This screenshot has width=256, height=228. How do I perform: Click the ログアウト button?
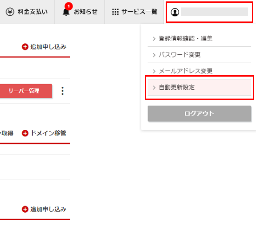pyautogui.click(x=199, y=114)
